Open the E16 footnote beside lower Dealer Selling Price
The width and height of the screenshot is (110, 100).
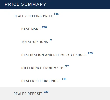tap(64, 79)
